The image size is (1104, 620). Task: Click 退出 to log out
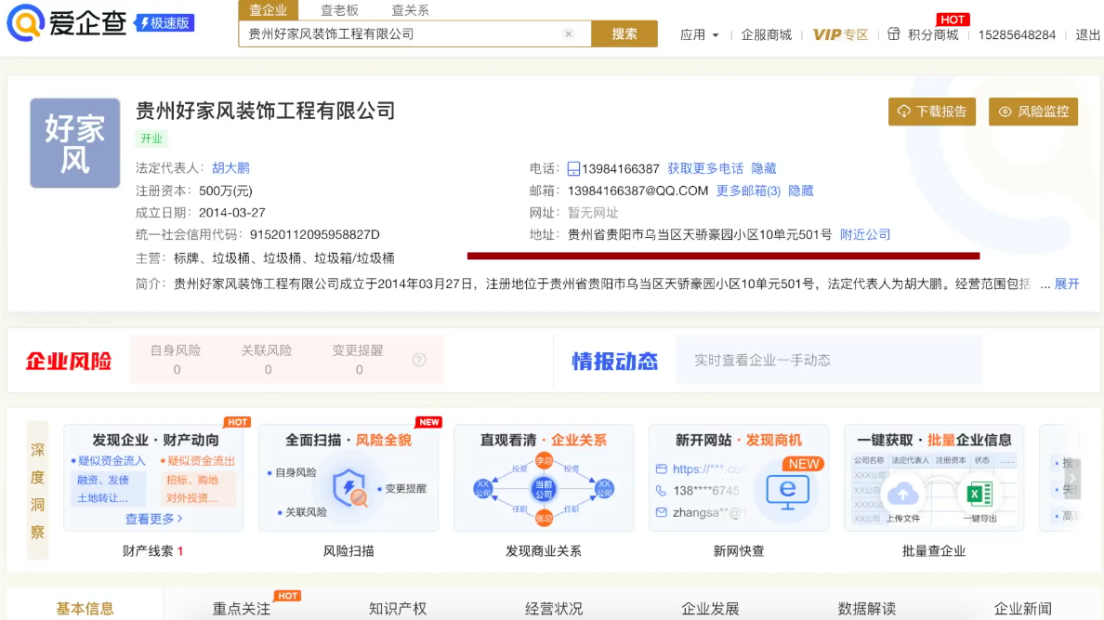[x=1087, y=34]
